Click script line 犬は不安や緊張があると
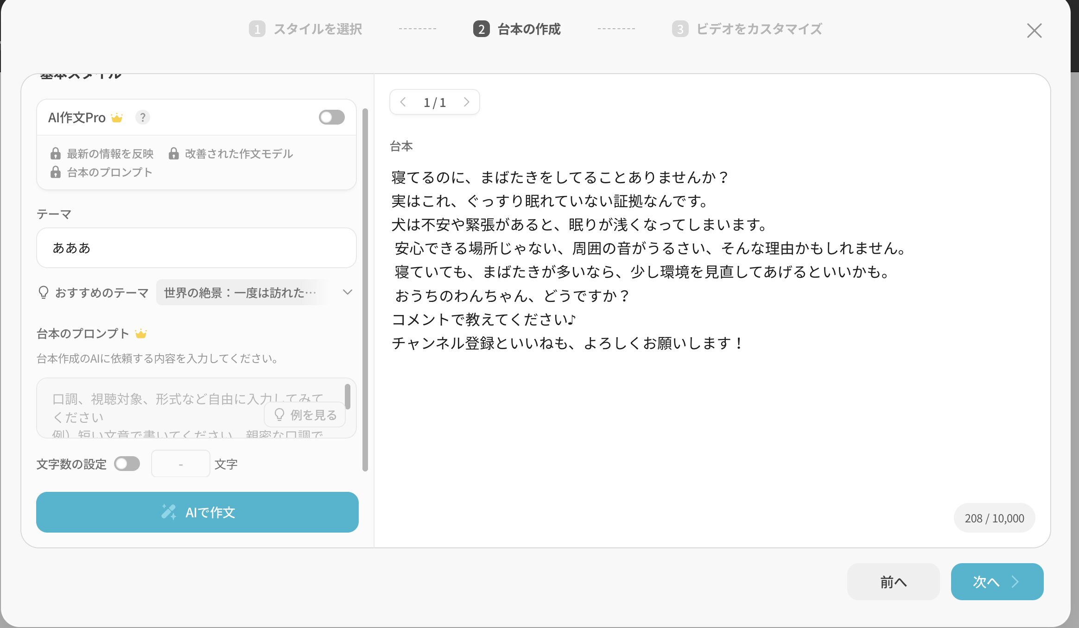Screen dimensions: 1079x628 (x=580, y=225)
